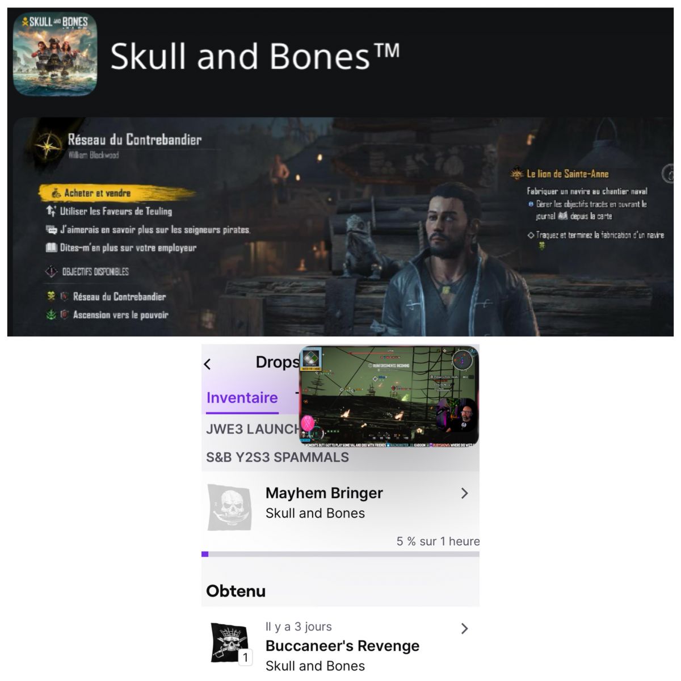This screenshot has width=681, height=681.
Task: Click the book icon beside Dites-m'en plus
Action: coord(52,248)
